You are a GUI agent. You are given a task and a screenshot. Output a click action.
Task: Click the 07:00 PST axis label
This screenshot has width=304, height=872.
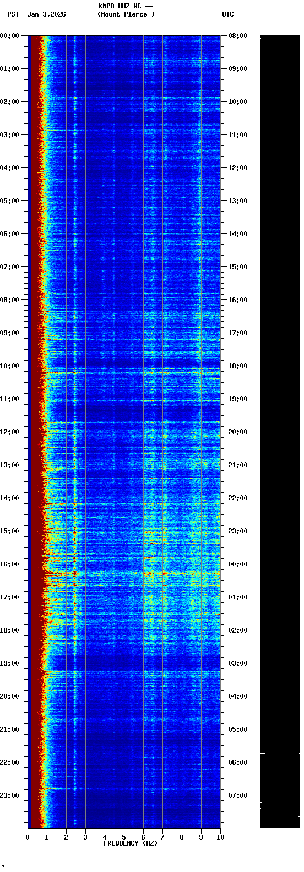(x=10, y=267)
